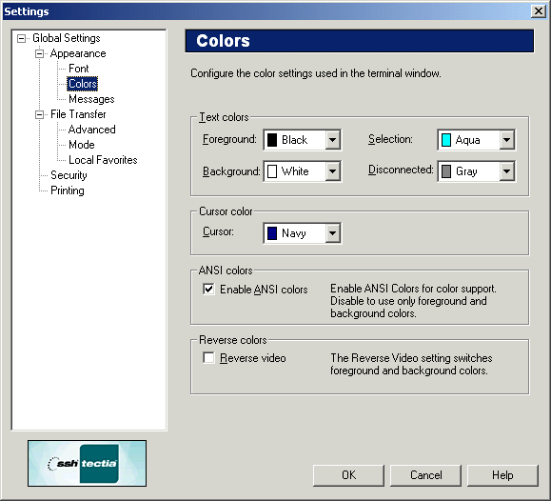The image size is (551, 501).
Task: Click the ANSI Colors support description text
Action: [x=413, y=301]
